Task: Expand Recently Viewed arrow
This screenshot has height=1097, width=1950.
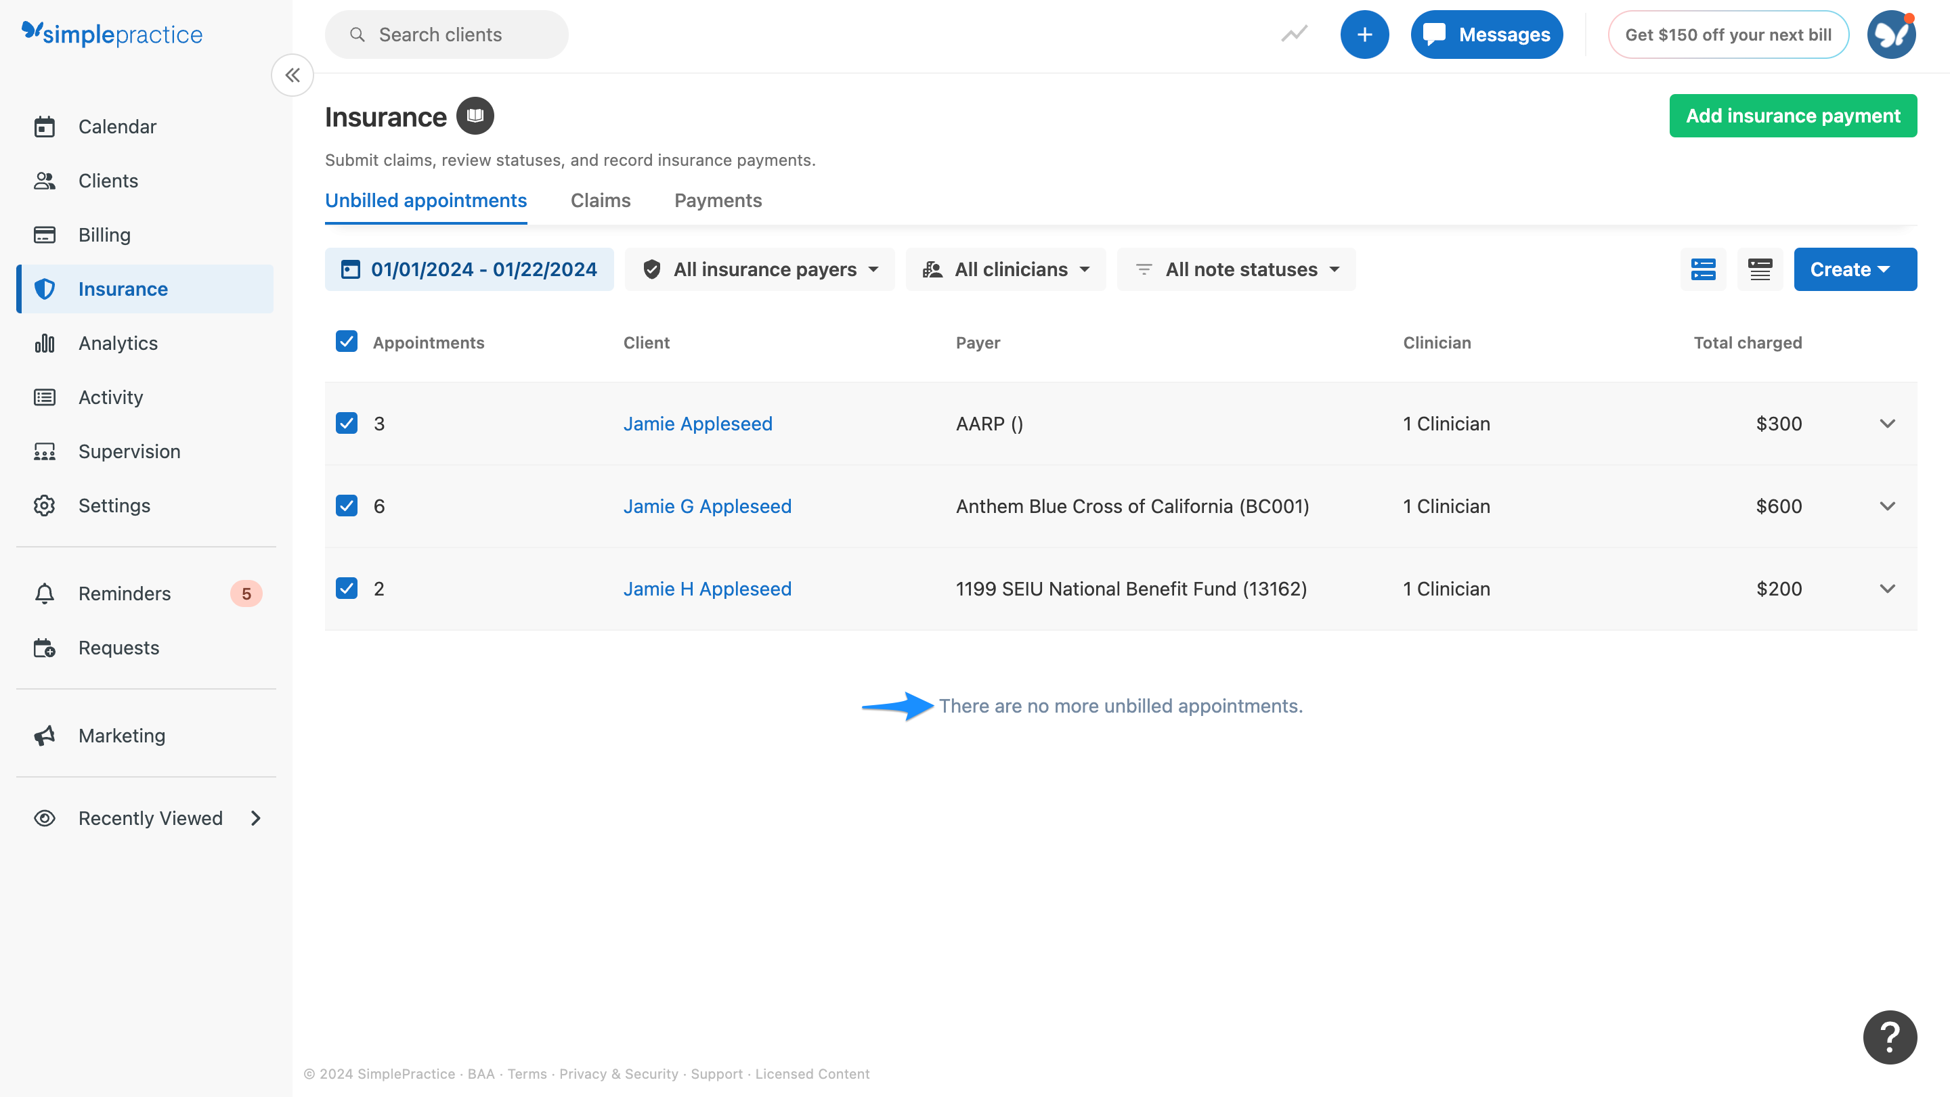Action: [256, 818]
